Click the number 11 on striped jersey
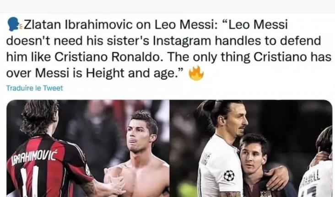The image size is (335, 197). click(x=30, y=181)
